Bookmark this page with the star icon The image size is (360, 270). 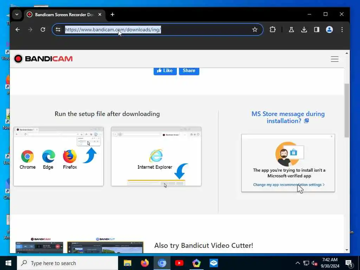tap(255, 30)
